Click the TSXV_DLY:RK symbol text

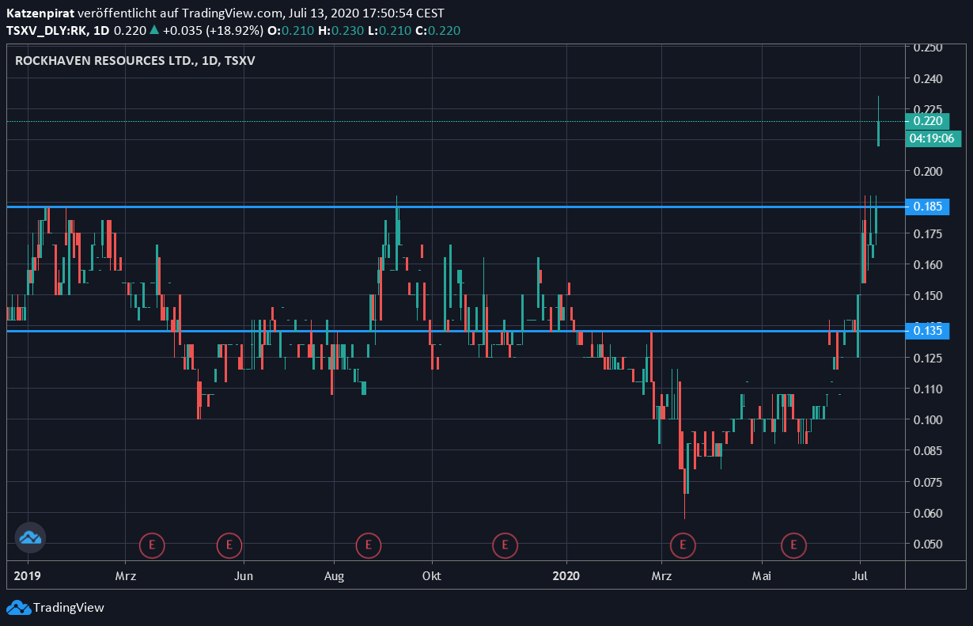point(45,31)
